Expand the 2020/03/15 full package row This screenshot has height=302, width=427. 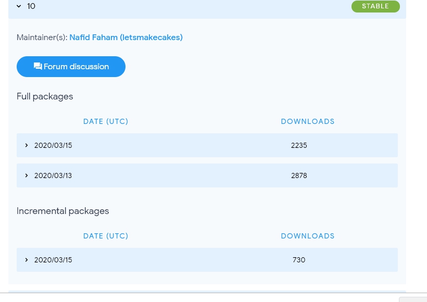tap(207, 145)
